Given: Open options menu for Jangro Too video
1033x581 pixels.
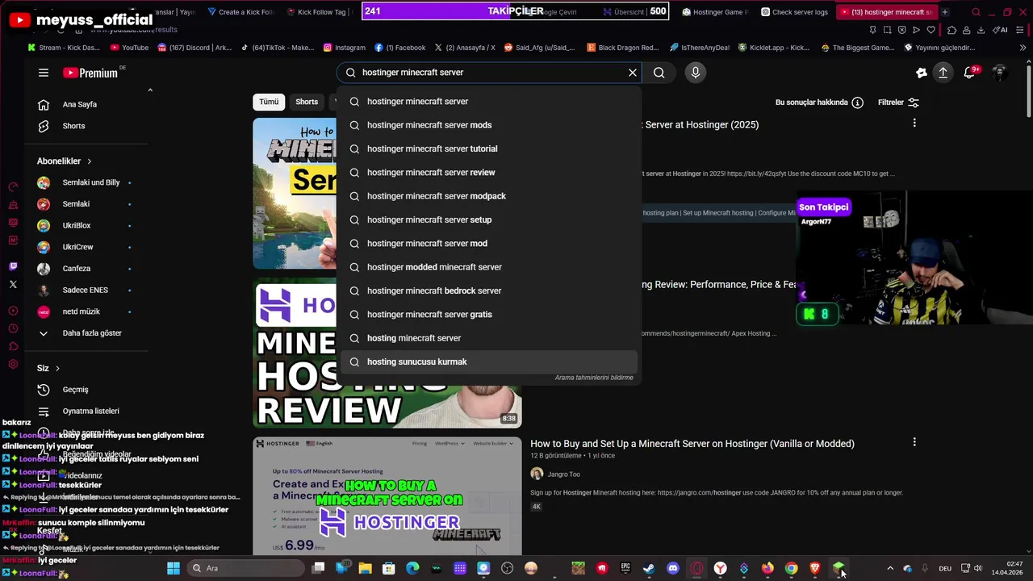Looking at the screenshot, I should pyautogui.click(x=914, y=442).
